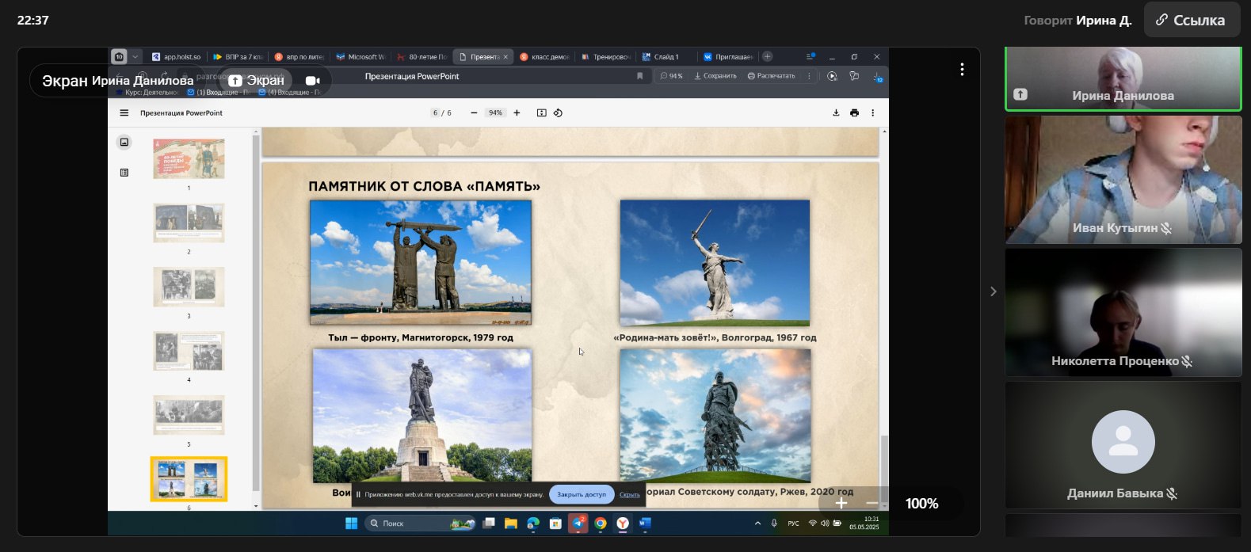Viewport: 1251px width, 552px height.
Task: Click the page number field showing 6
Action: coord(435,112)
